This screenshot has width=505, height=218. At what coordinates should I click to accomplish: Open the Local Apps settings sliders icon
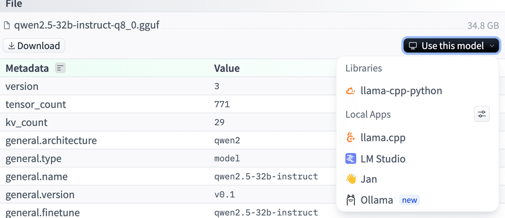(x=482, y=114)
